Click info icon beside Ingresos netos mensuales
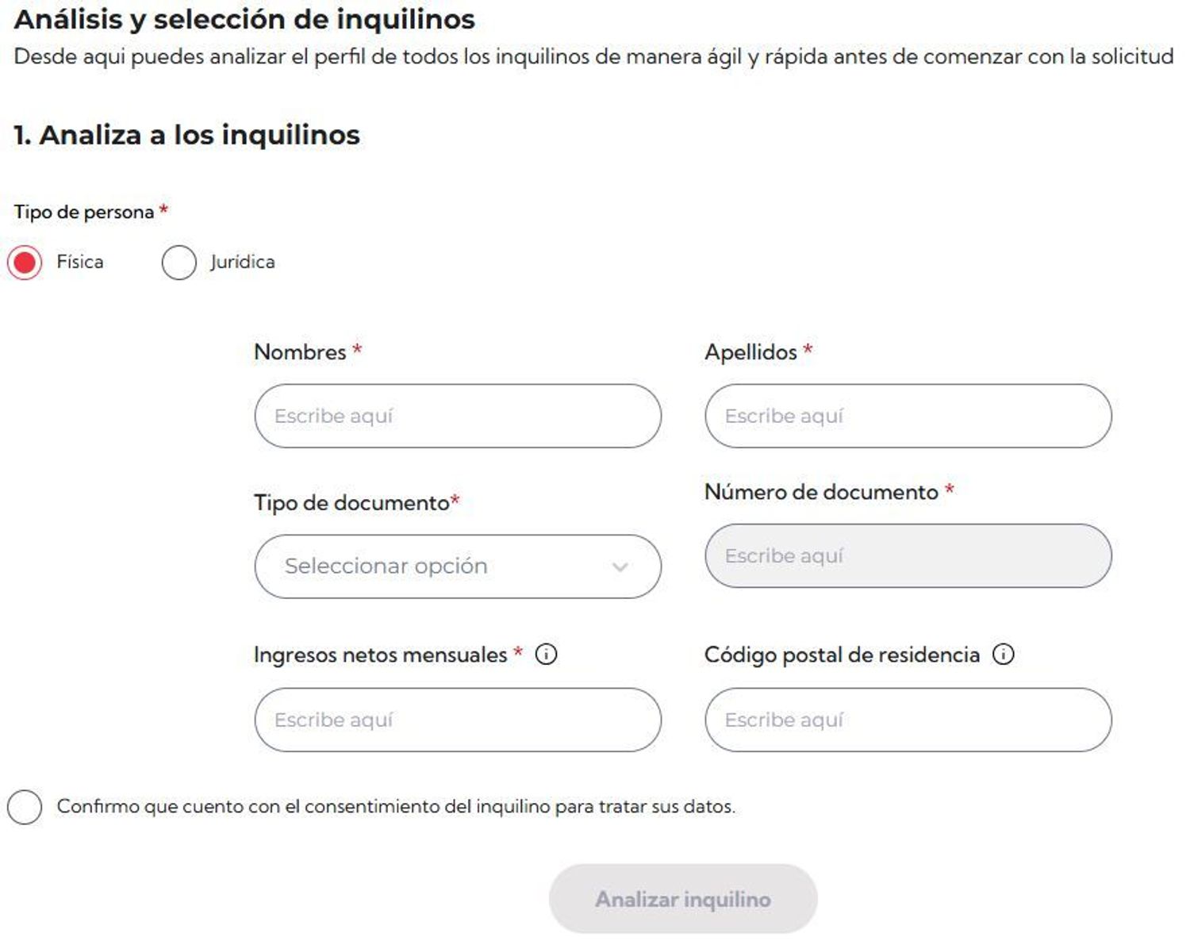 click(546, 655)
